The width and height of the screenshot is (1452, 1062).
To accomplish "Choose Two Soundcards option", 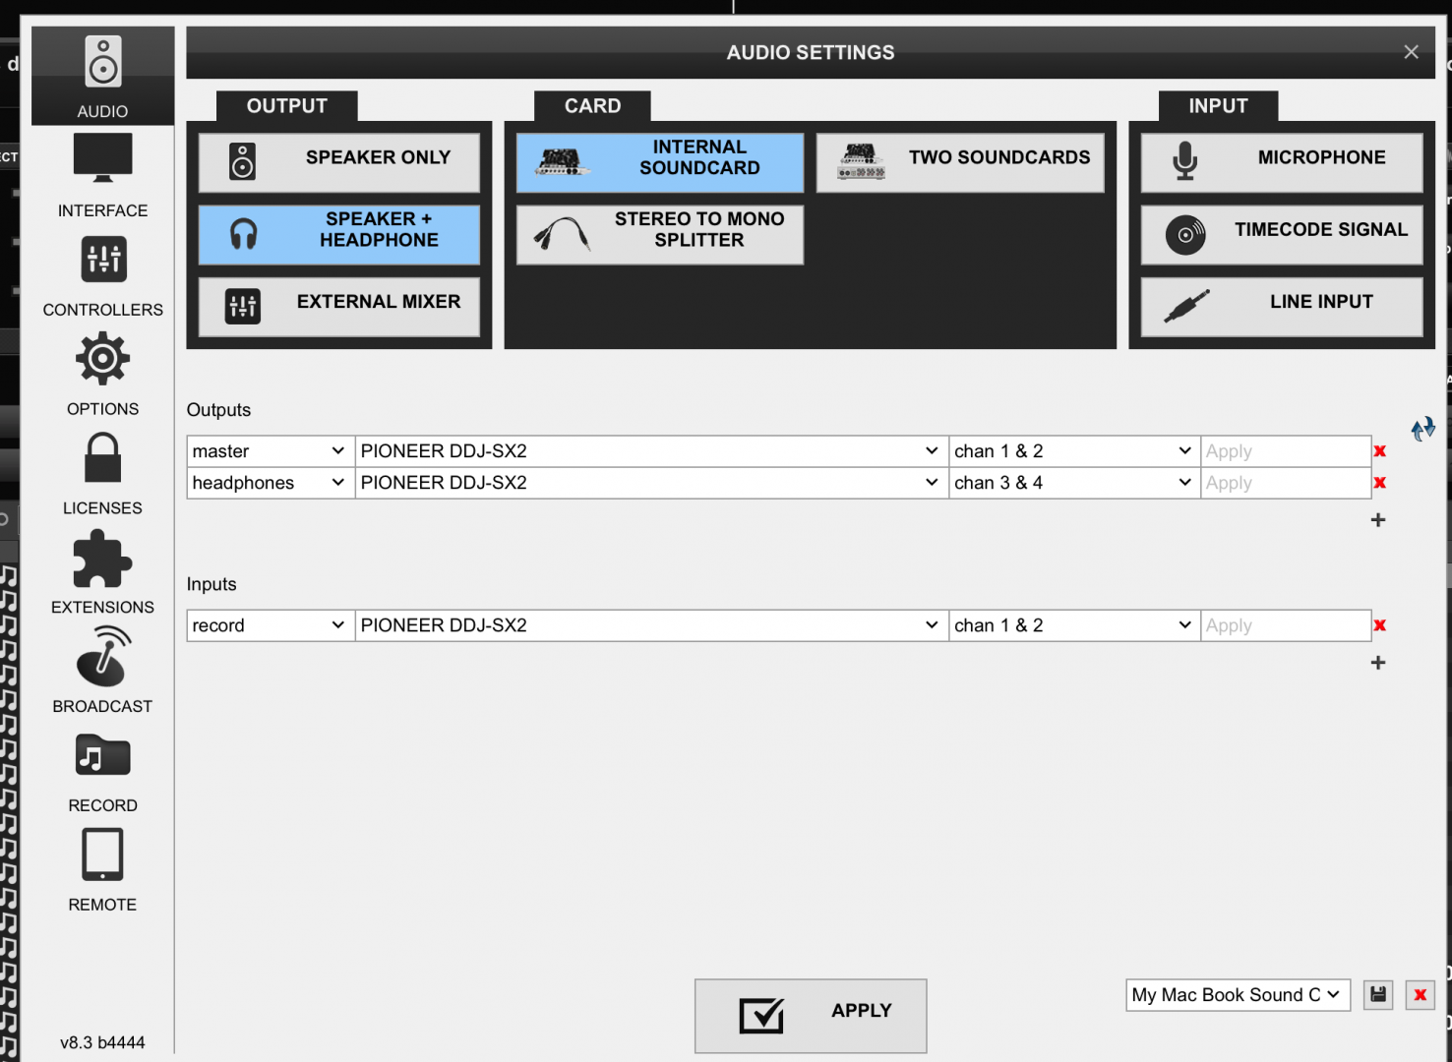I will click(x=960, y=162).
